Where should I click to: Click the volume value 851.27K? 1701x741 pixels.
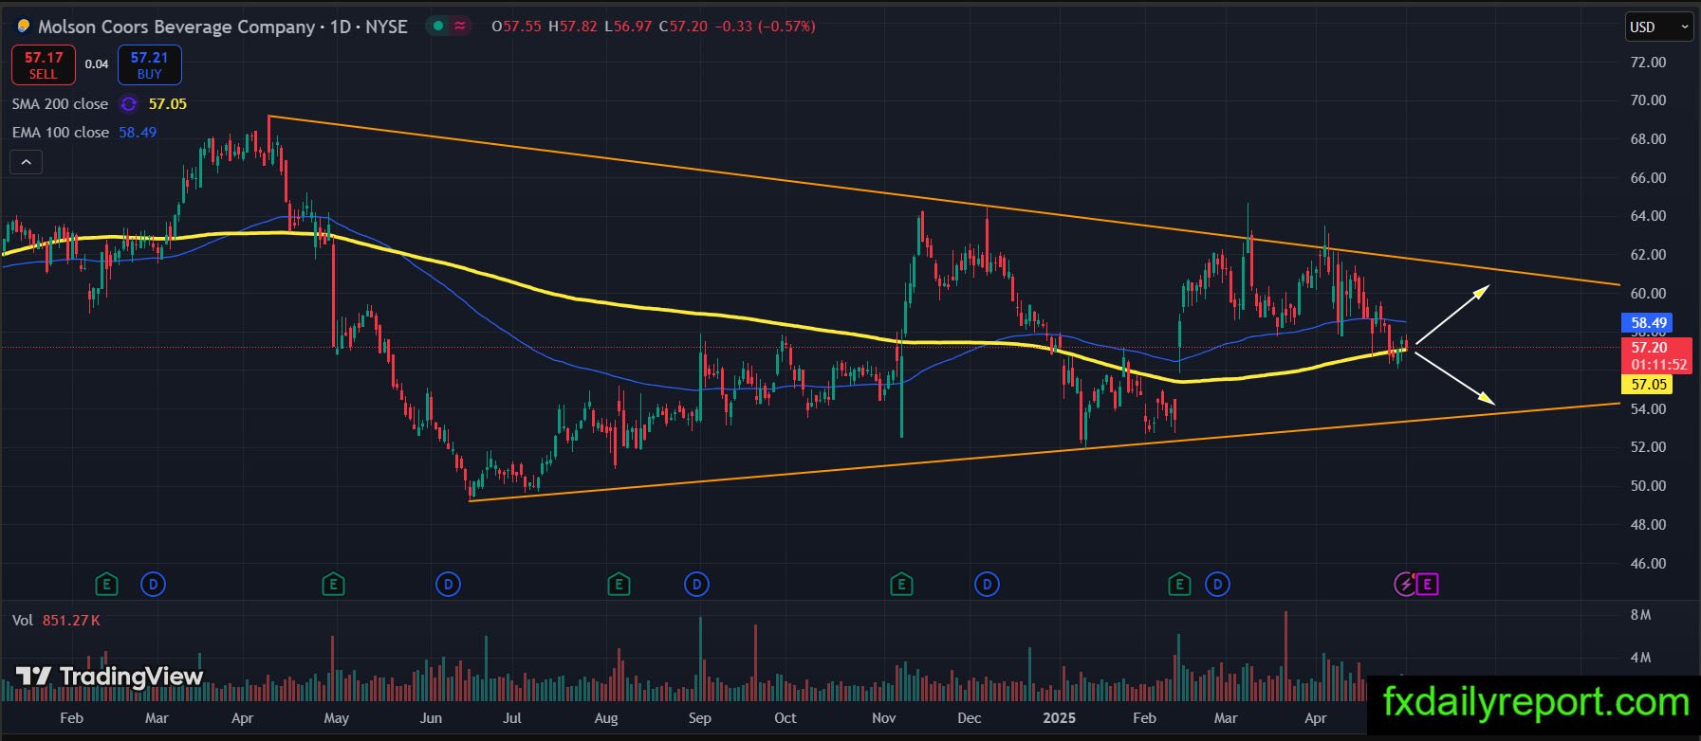point(71,621)
